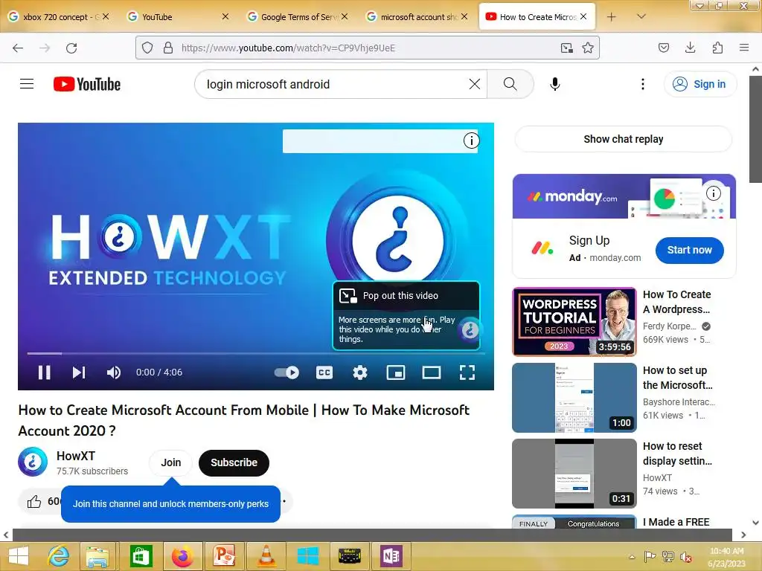Sign in to YouTube

(699, 84)
